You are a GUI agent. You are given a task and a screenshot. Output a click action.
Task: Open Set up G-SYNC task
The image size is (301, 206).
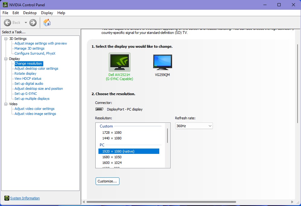click(x=26, y=94)
